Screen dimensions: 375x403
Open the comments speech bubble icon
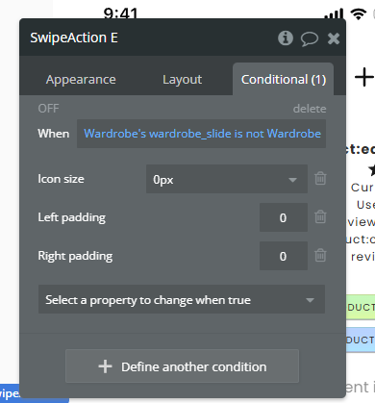tap(310, 39)
